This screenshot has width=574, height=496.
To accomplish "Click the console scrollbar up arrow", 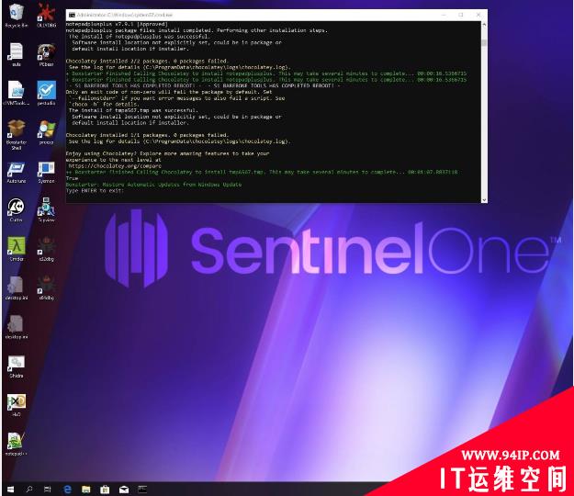I will (x=484, y=25).
